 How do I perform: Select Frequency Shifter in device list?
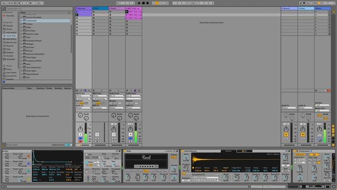pos(34,61)
